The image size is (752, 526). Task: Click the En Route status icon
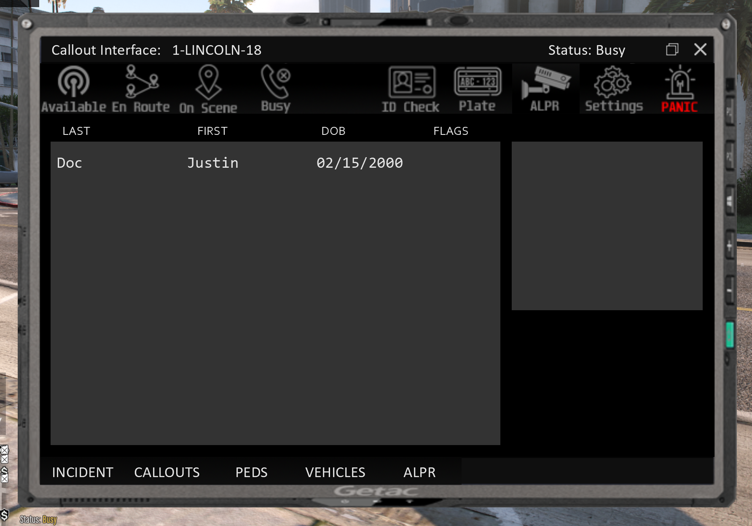point(141,89)
